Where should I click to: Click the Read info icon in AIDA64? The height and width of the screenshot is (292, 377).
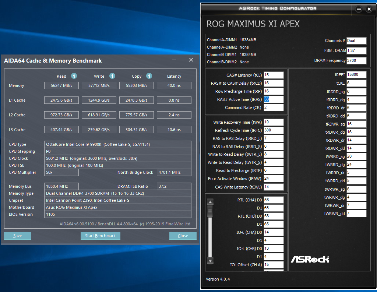[74, 76]
